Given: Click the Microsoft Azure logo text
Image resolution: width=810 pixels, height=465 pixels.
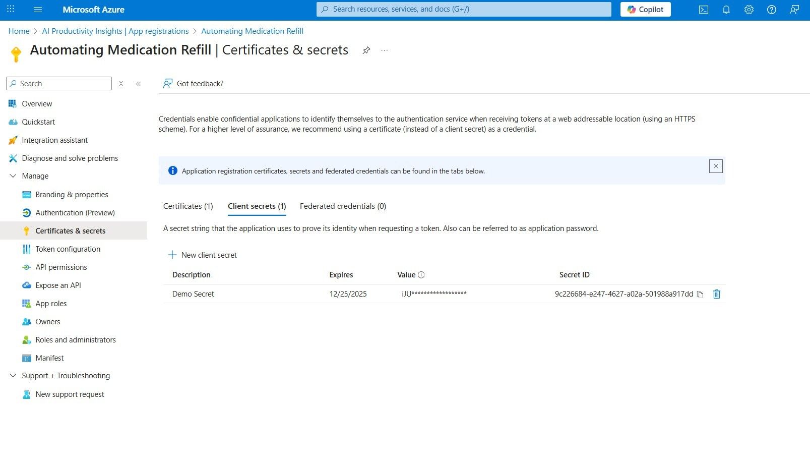Looking at the screenshot, I should point(94,10).
